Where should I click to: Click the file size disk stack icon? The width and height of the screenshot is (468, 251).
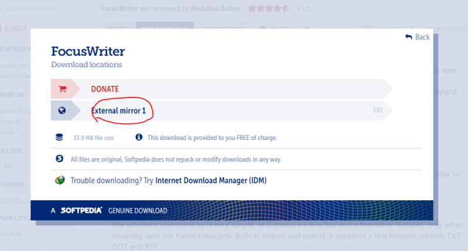(60, 137)
